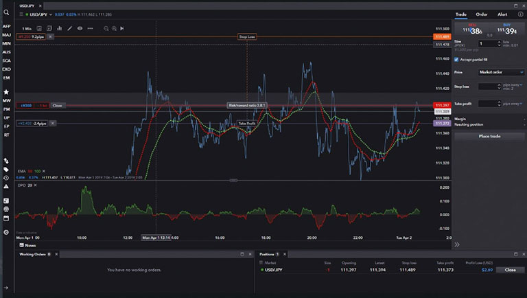
Task: Collapse trade panel with double chevron
Action: 457,244
